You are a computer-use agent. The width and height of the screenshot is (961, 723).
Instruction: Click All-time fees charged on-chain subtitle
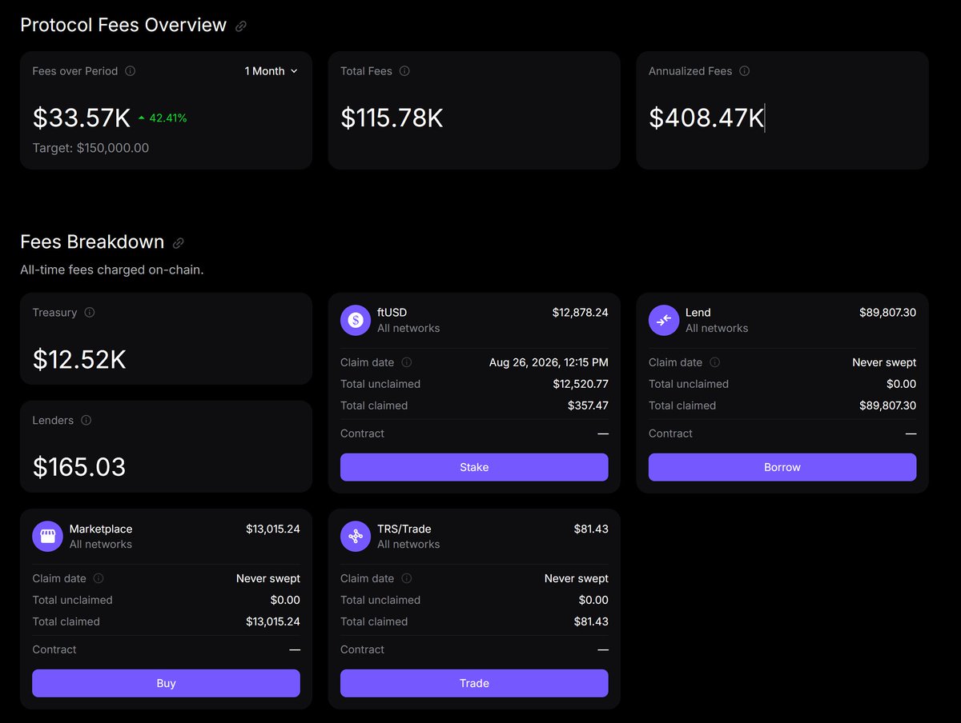click(x=112, y=270)
